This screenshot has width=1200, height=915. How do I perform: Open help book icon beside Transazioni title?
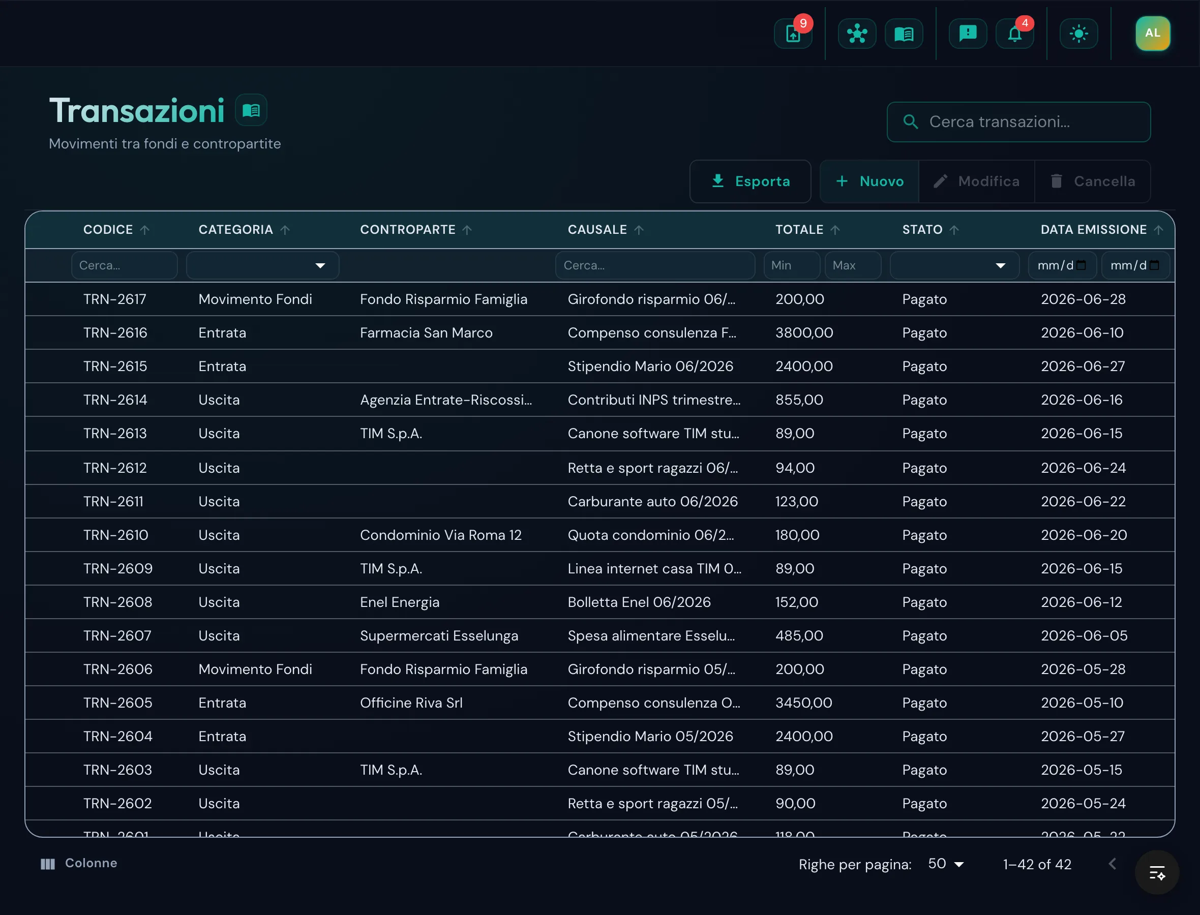point(251,110)
